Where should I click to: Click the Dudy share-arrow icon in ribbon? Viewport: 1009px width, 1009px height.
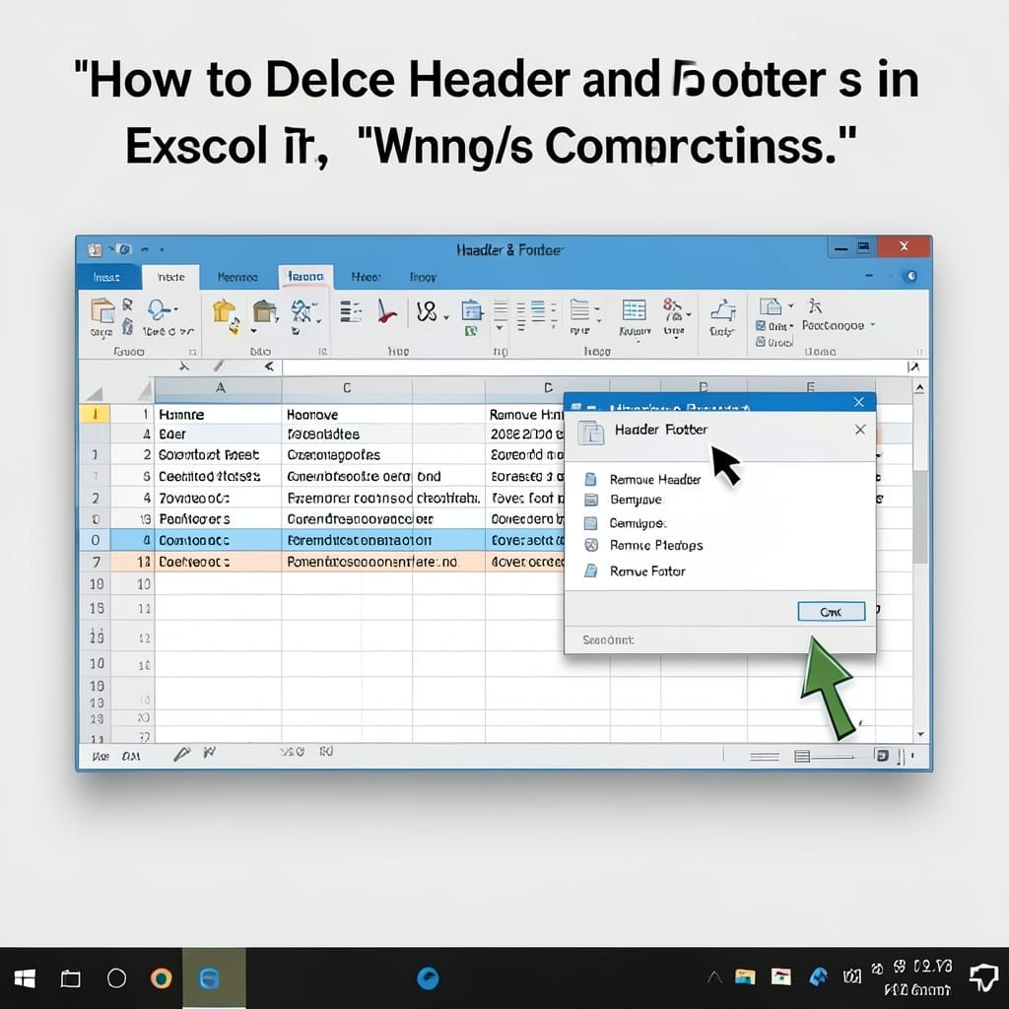pos(722,310)
